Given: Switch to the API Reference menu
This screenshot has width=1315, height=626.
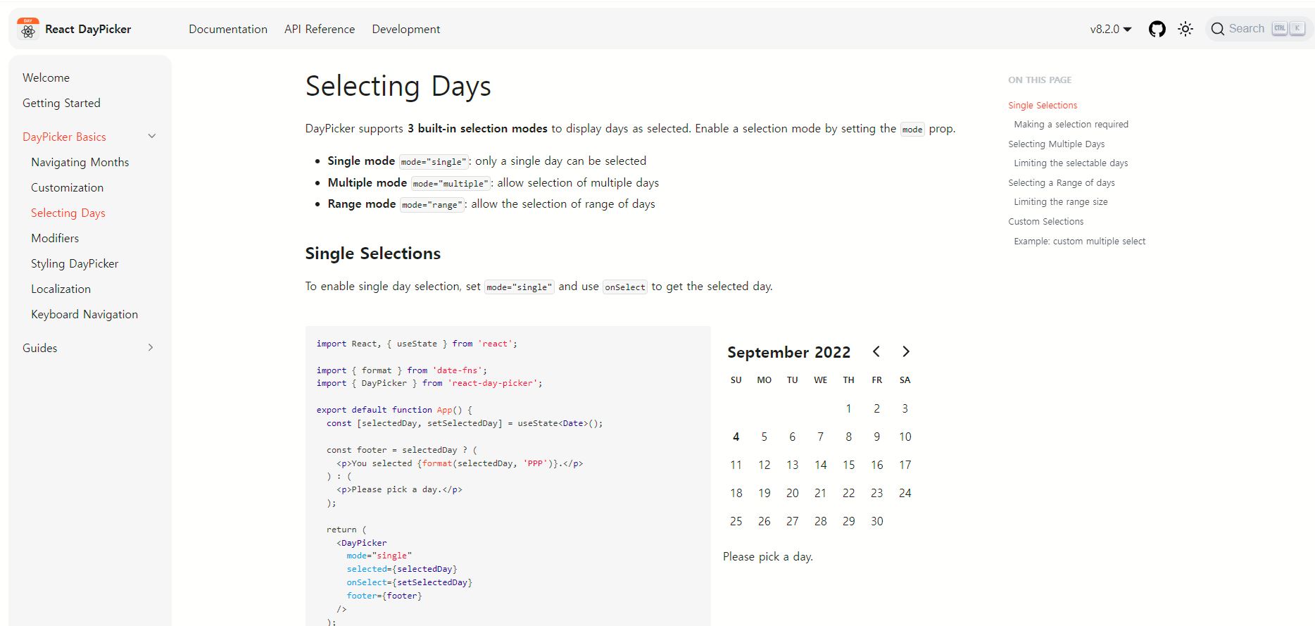Looking at the screenshot, I should (319, 29).
